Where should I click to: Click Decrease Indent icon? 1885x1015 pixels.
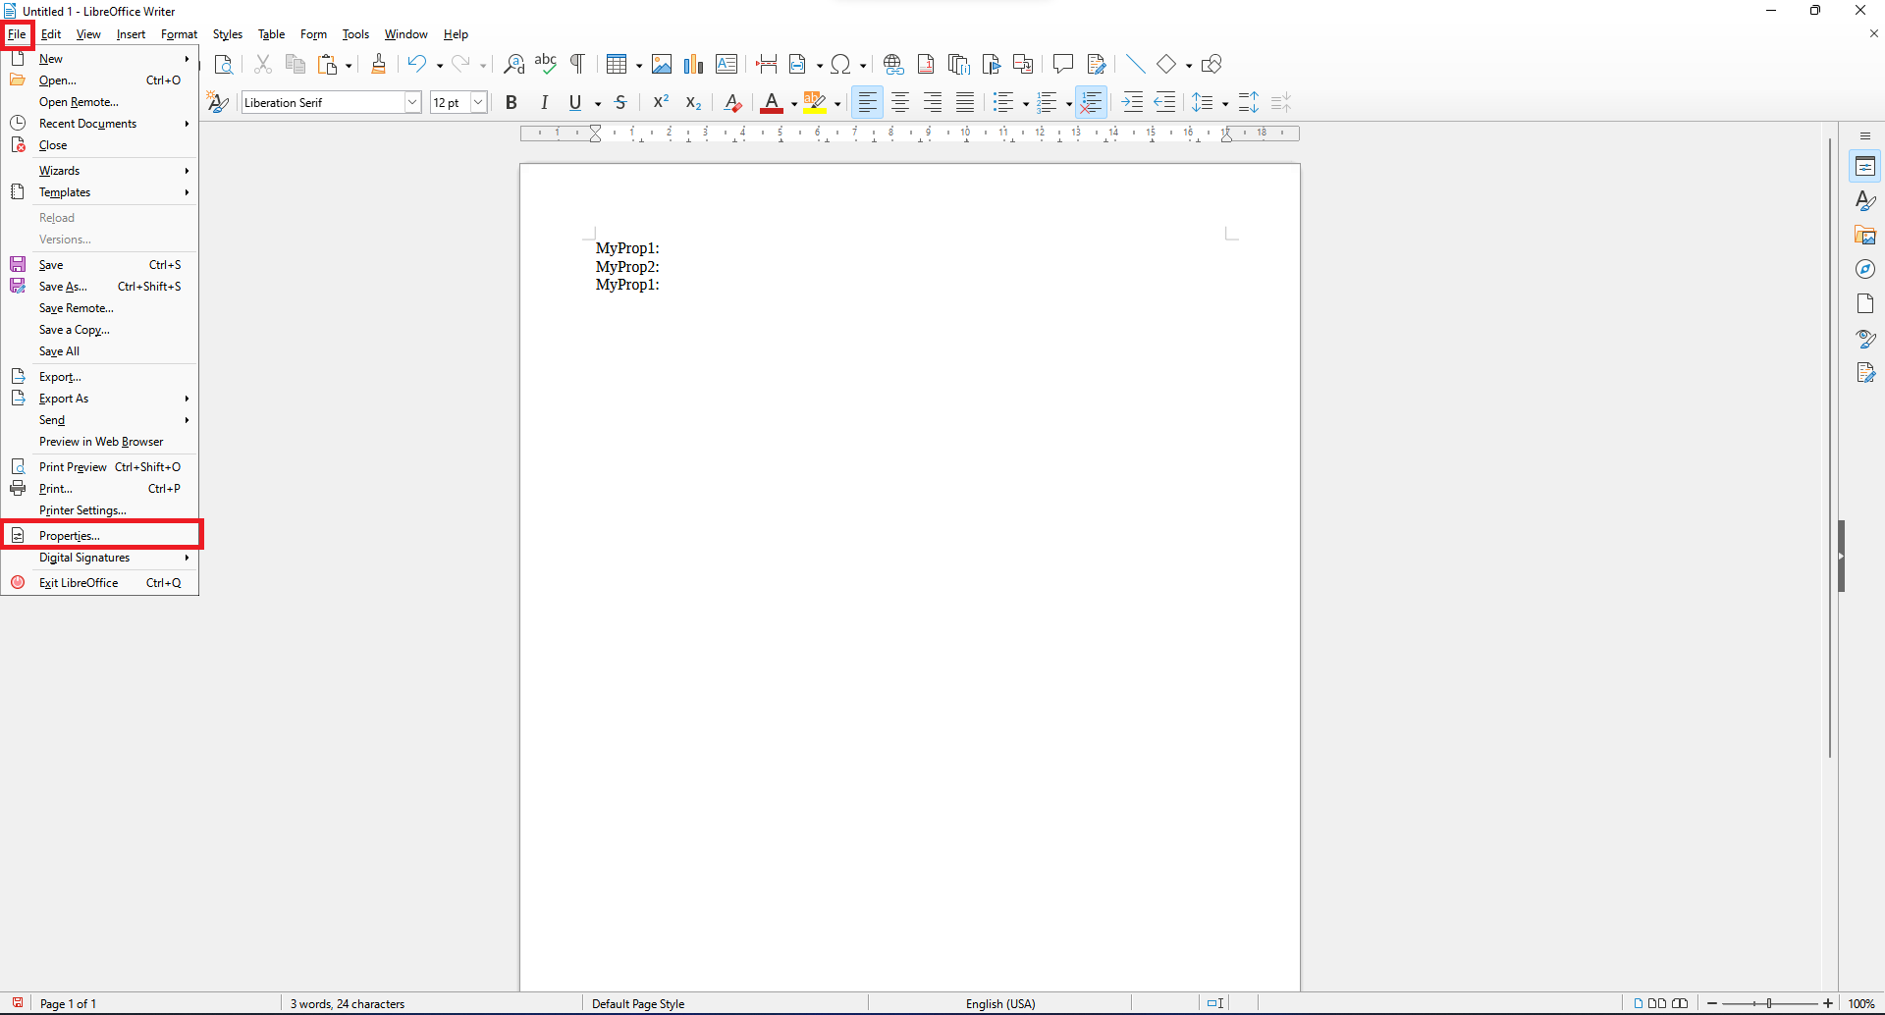(x=1164, y=102)
